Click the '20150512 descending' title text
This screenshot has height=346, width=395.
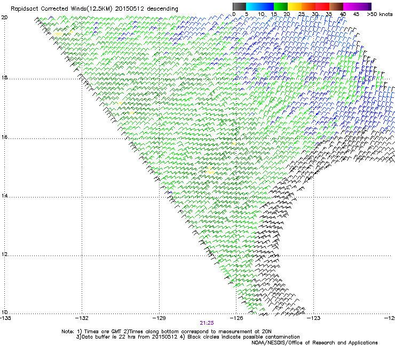coord(147,9)
